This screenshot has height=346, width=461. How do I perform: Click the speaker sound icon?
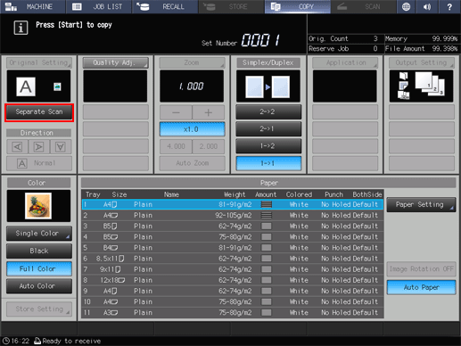(x=427, y=6)
